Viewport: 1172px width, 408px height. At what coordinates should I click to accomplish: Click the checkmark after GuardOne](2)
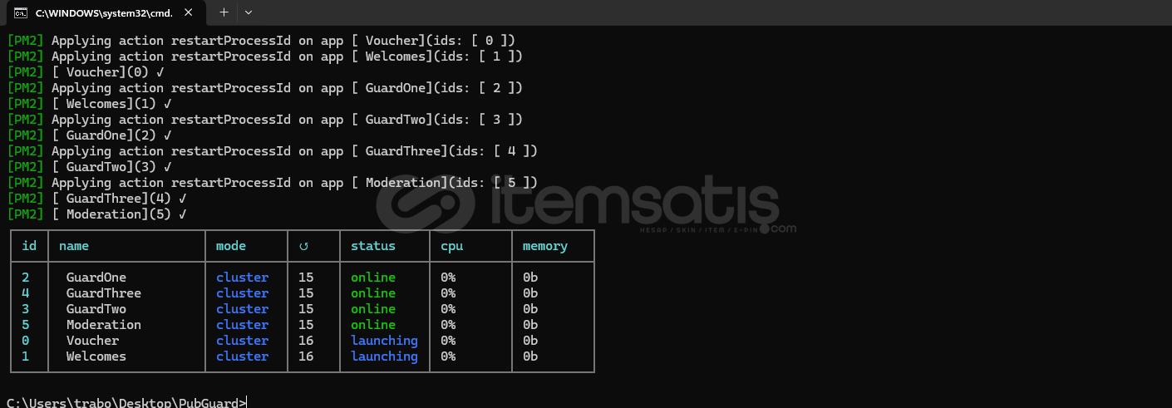[x=167, y=135]
